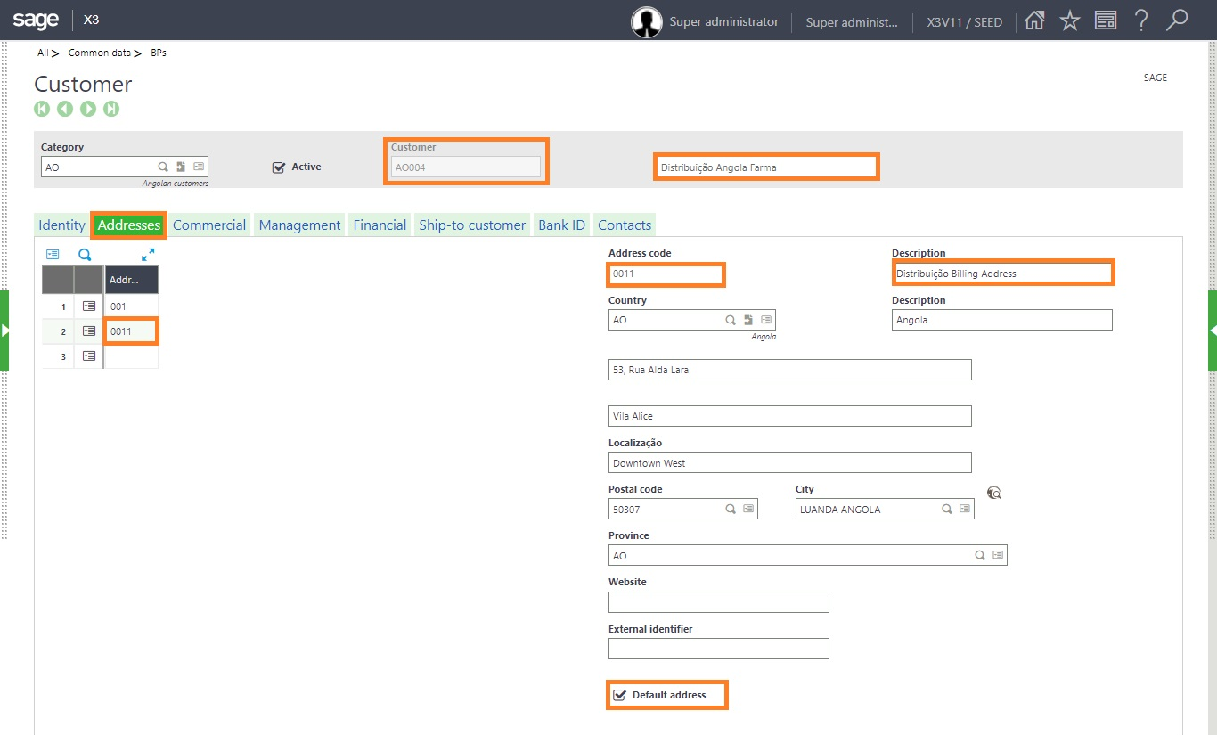The height and width of the screenshot is (735, 1217).
Task: Select address row 0011 in grid
Action: click(131, 331)
